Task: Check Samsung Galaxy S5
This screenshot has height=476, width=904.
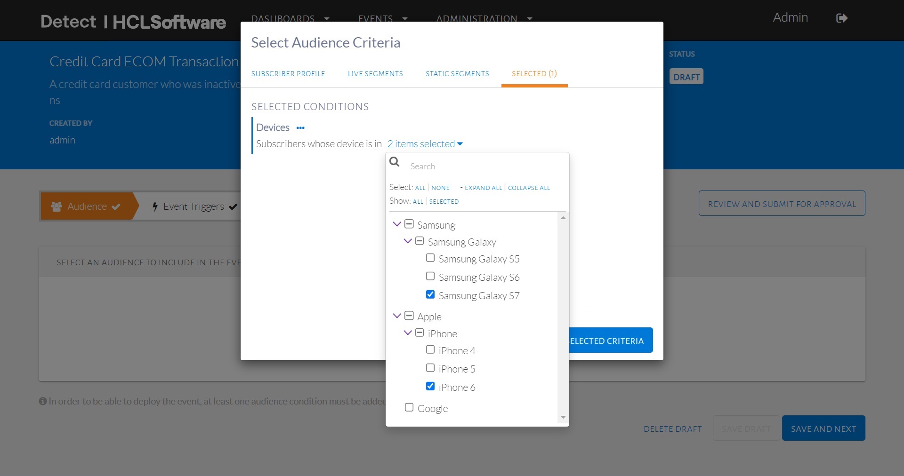Action: [430, 258]
